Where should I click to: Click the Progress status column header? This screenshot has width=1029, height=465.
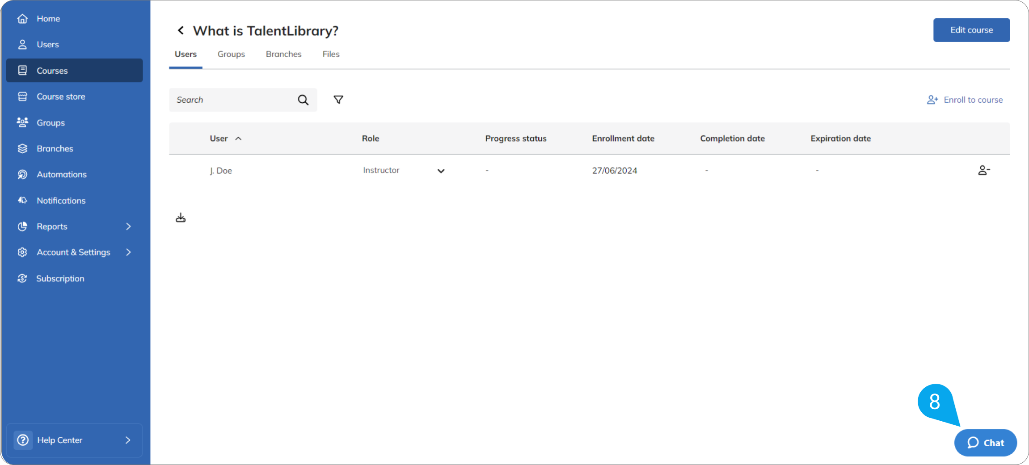[516, 138]
